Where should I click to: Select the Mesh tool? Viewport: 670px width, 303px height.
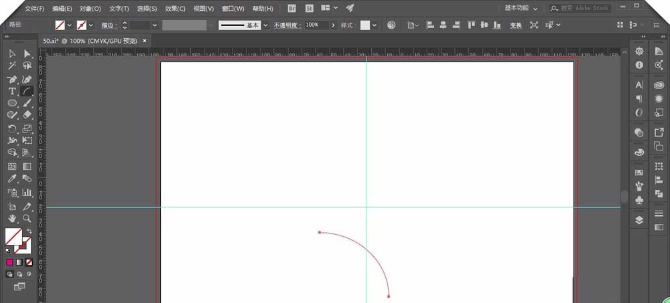pyautogui.click(x=12, y=167)
